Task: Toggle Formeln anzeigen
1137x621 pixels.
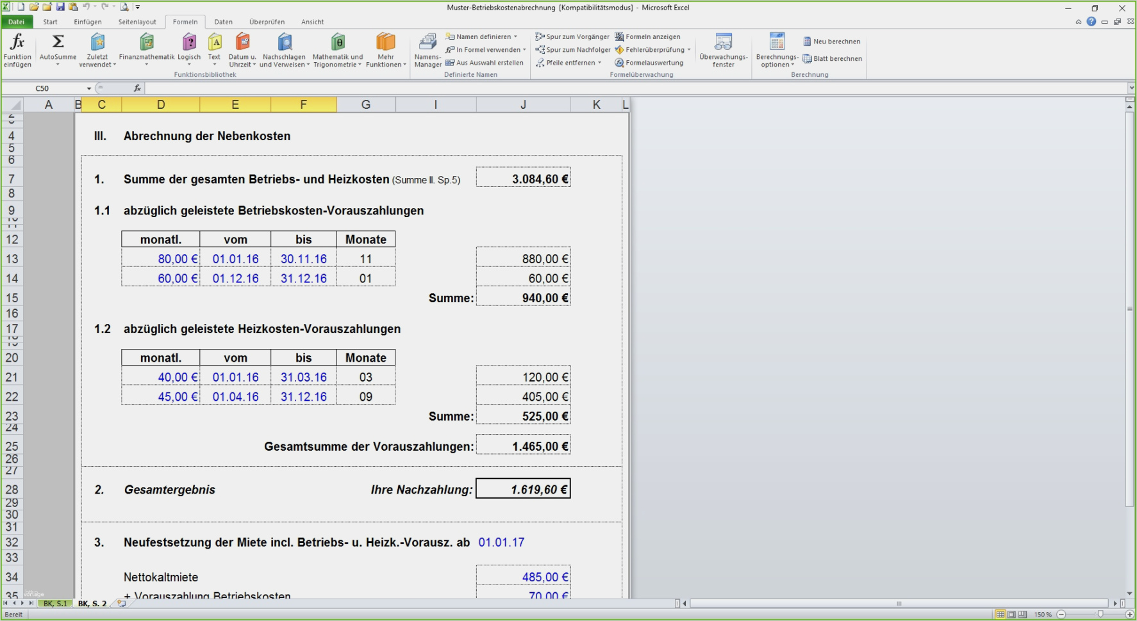Action: (x=648, y=36)
